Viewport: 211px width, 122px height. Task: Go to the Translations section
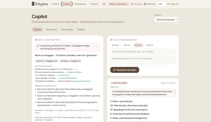pyautogui.click(x=80, y=4)
